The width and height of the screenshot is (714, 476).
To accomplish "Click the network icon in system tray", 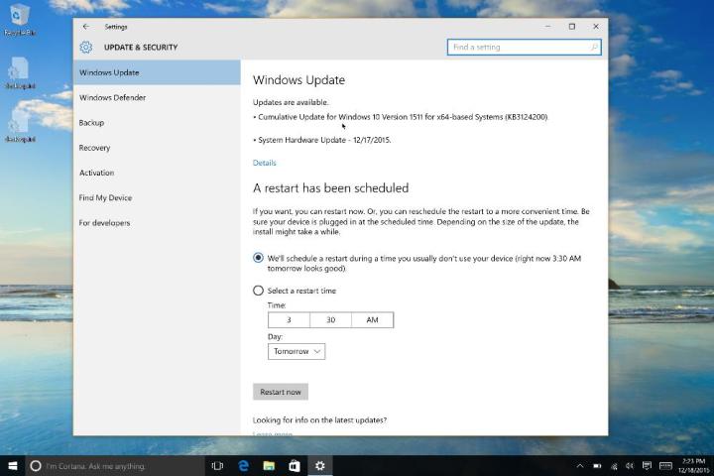I will (x=614, y=465).
